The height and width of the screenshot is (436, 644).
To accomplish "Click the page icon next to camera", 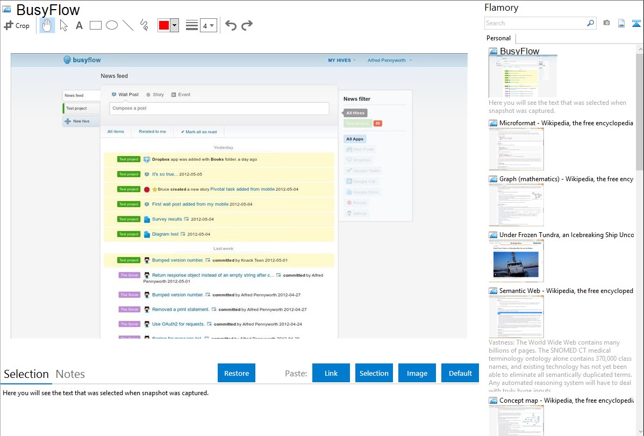I will click(x=621, y=23).
